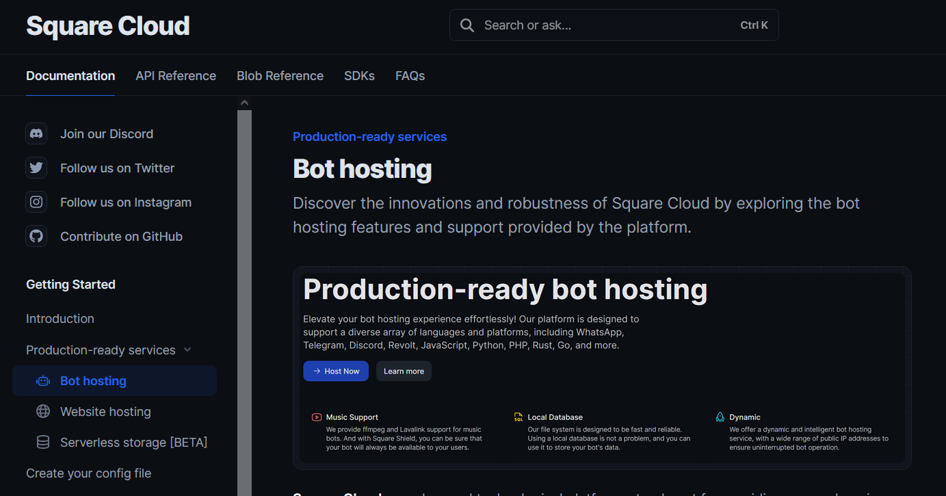This screenshot has width=946, height=496.
Task: Click the Music Support play icon
Action: tap(317, 417)
